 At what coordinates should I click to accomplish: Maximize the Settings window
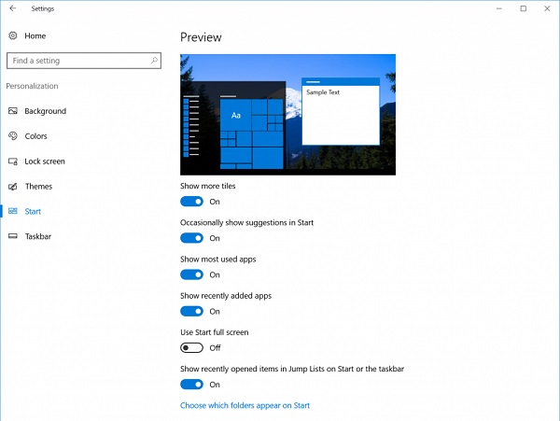[524, 8]
